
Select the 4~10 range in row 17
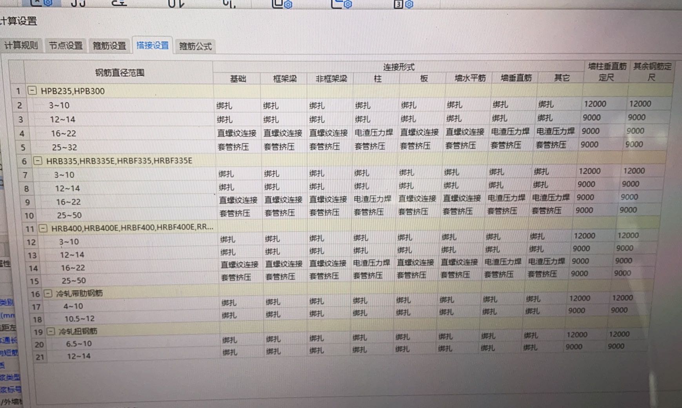(x=73, y=306)
